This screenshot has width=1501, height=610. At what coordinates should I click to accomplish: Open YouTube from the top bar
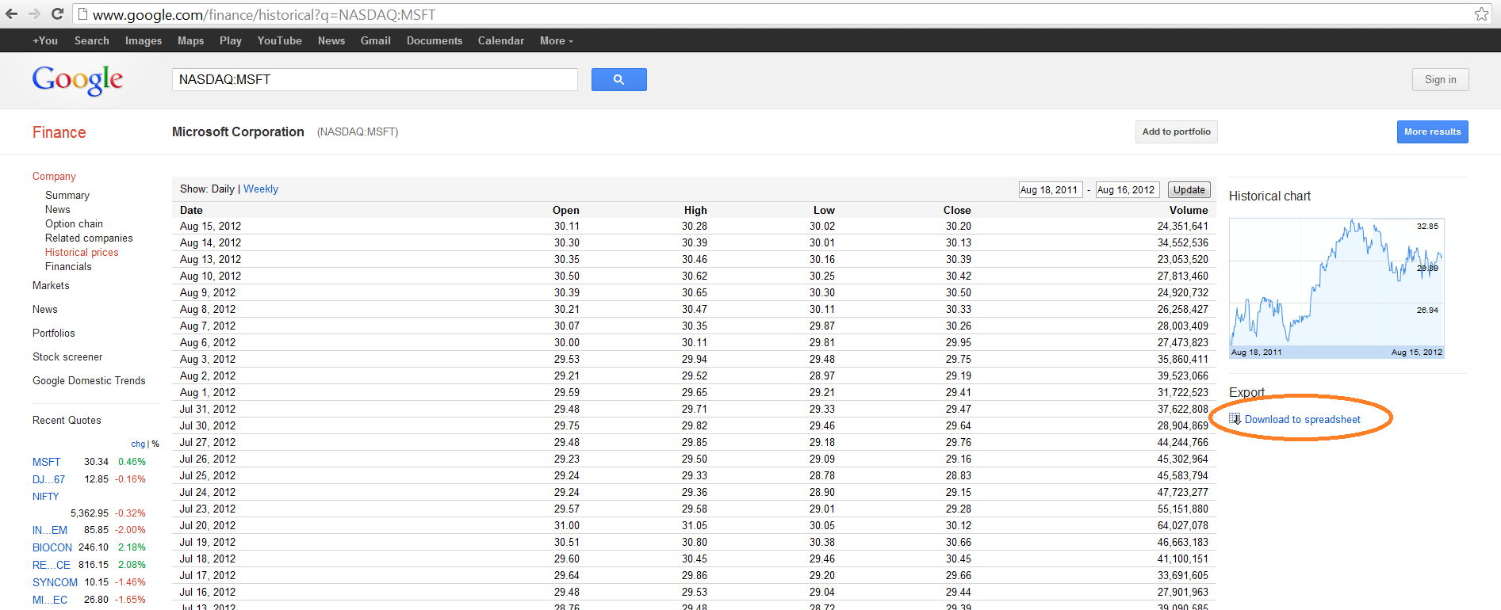click(x=279, y=40)
